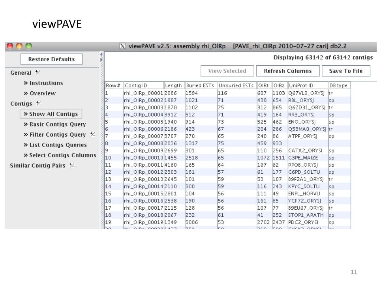Click Buried ESTs value 2518

click(x=192, y=158)
